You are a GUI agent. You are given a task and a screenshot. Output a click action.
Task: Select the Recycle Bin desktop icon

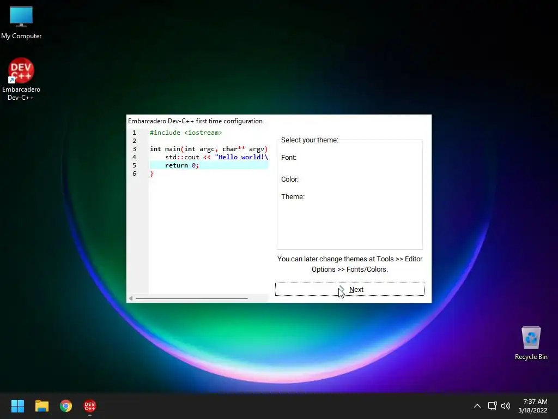[x=531, y=344]
